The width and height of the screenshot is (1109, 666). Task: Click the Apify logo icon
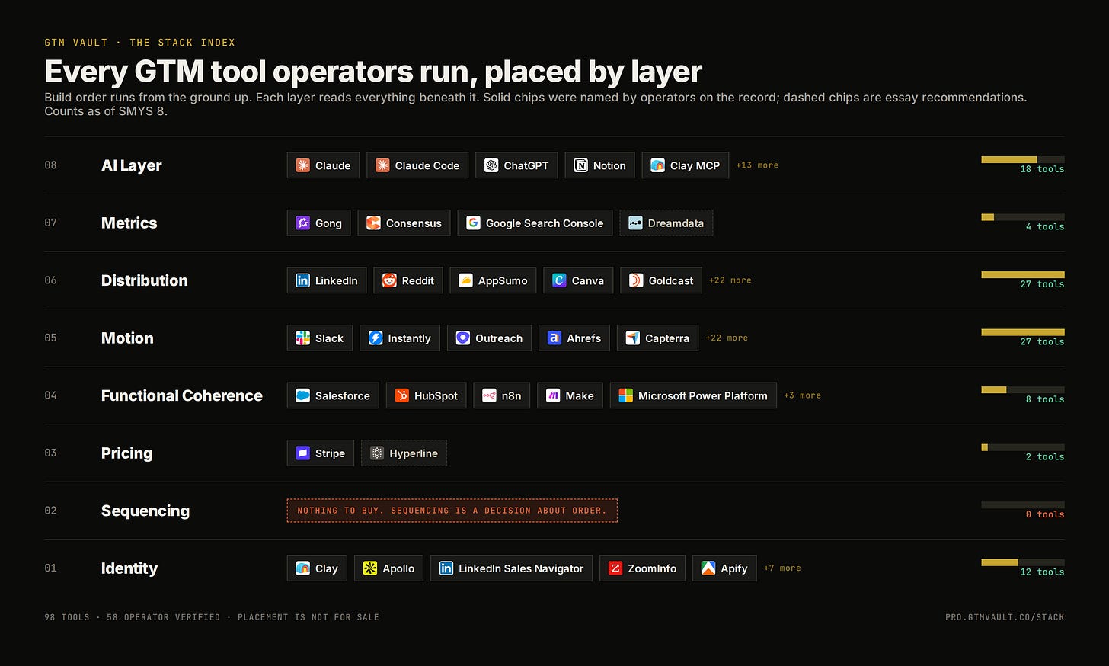[x=708, y=568]
